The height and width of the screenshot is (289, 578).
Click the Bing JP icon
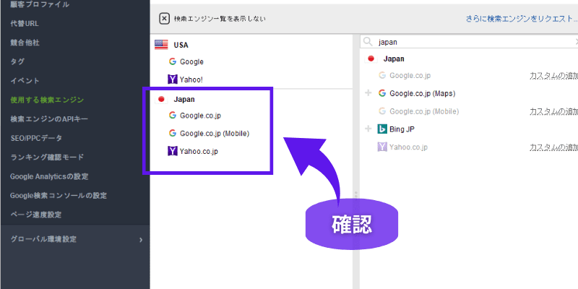click(382, 129)
